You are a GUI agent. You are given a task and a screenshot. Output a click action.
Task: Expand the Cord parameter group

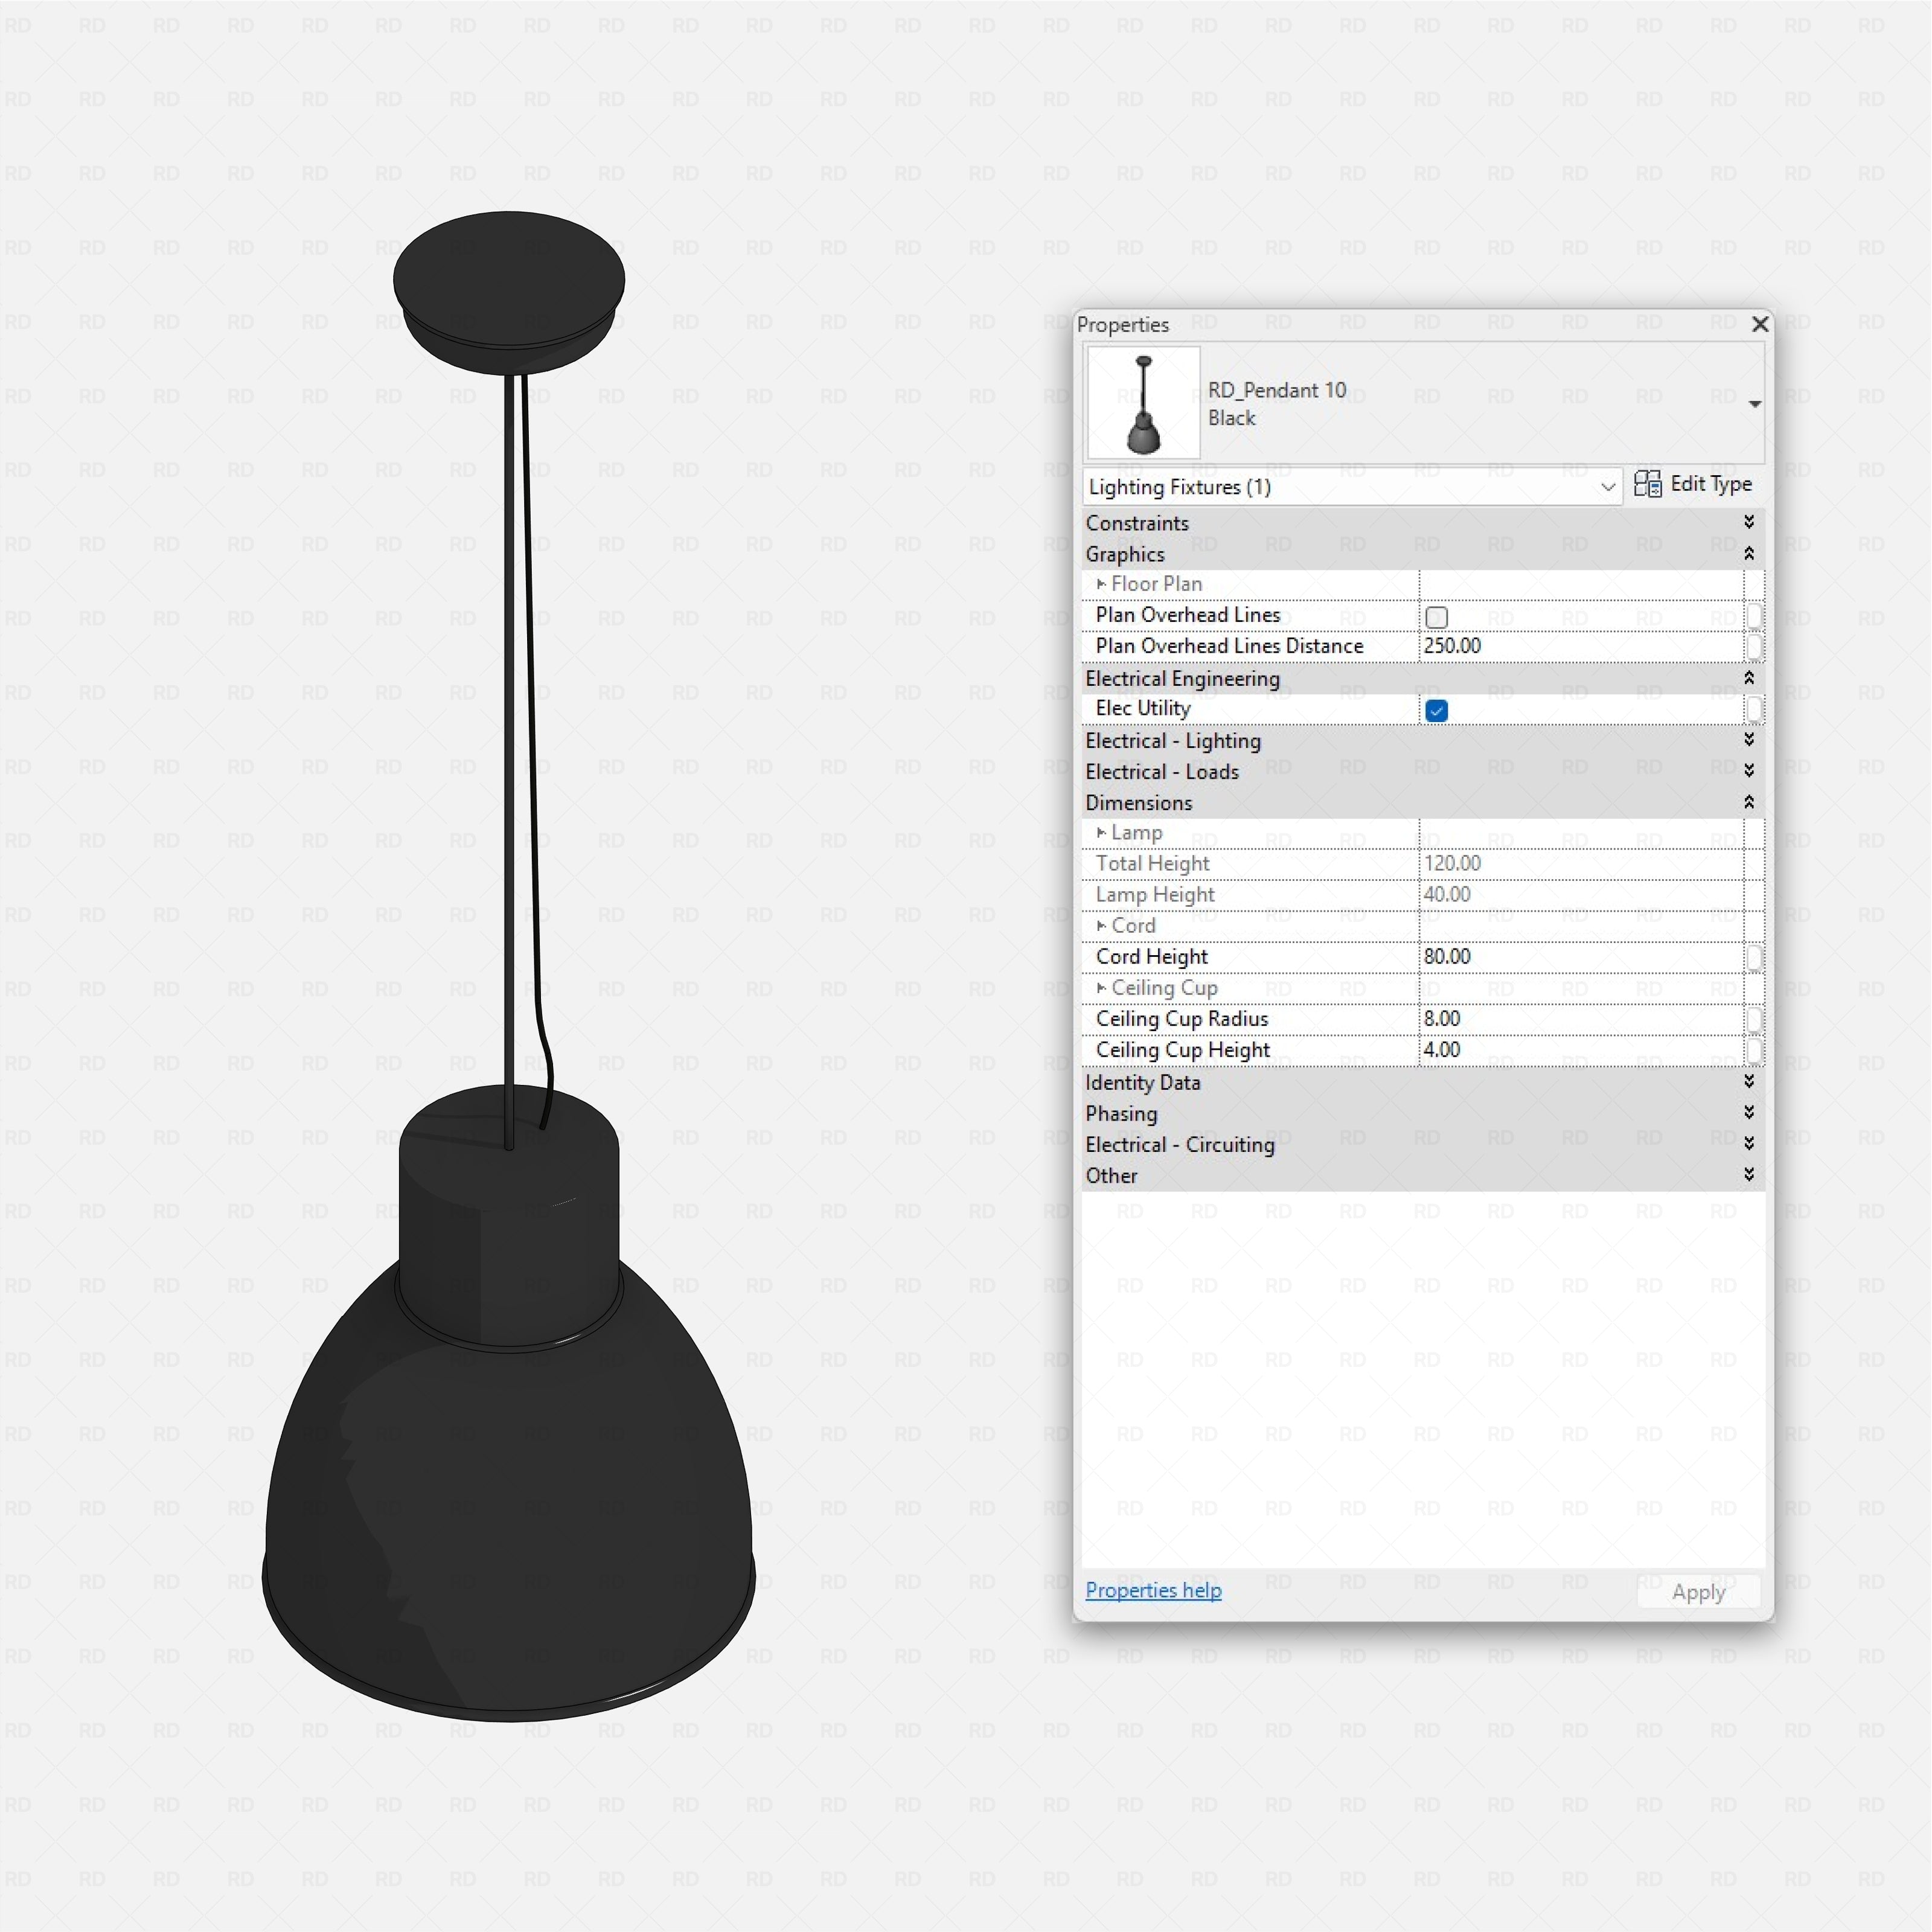point(1101,926)
